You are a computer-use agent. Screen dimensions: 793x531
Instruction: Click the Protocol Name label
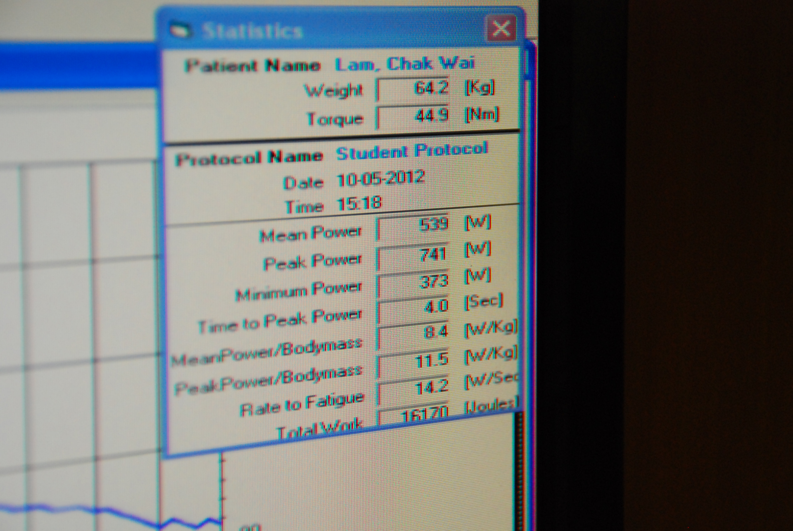(249, 159)
